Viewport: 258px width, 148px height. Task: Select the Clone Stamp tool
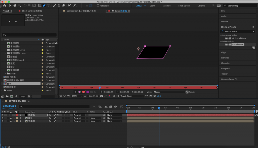pos(59,6)
